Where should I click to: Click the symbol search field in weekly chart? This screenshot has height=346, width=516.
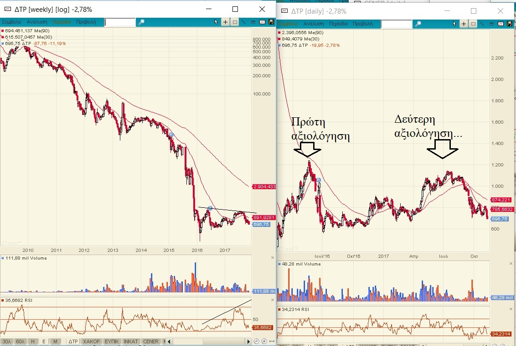[120, 22]
